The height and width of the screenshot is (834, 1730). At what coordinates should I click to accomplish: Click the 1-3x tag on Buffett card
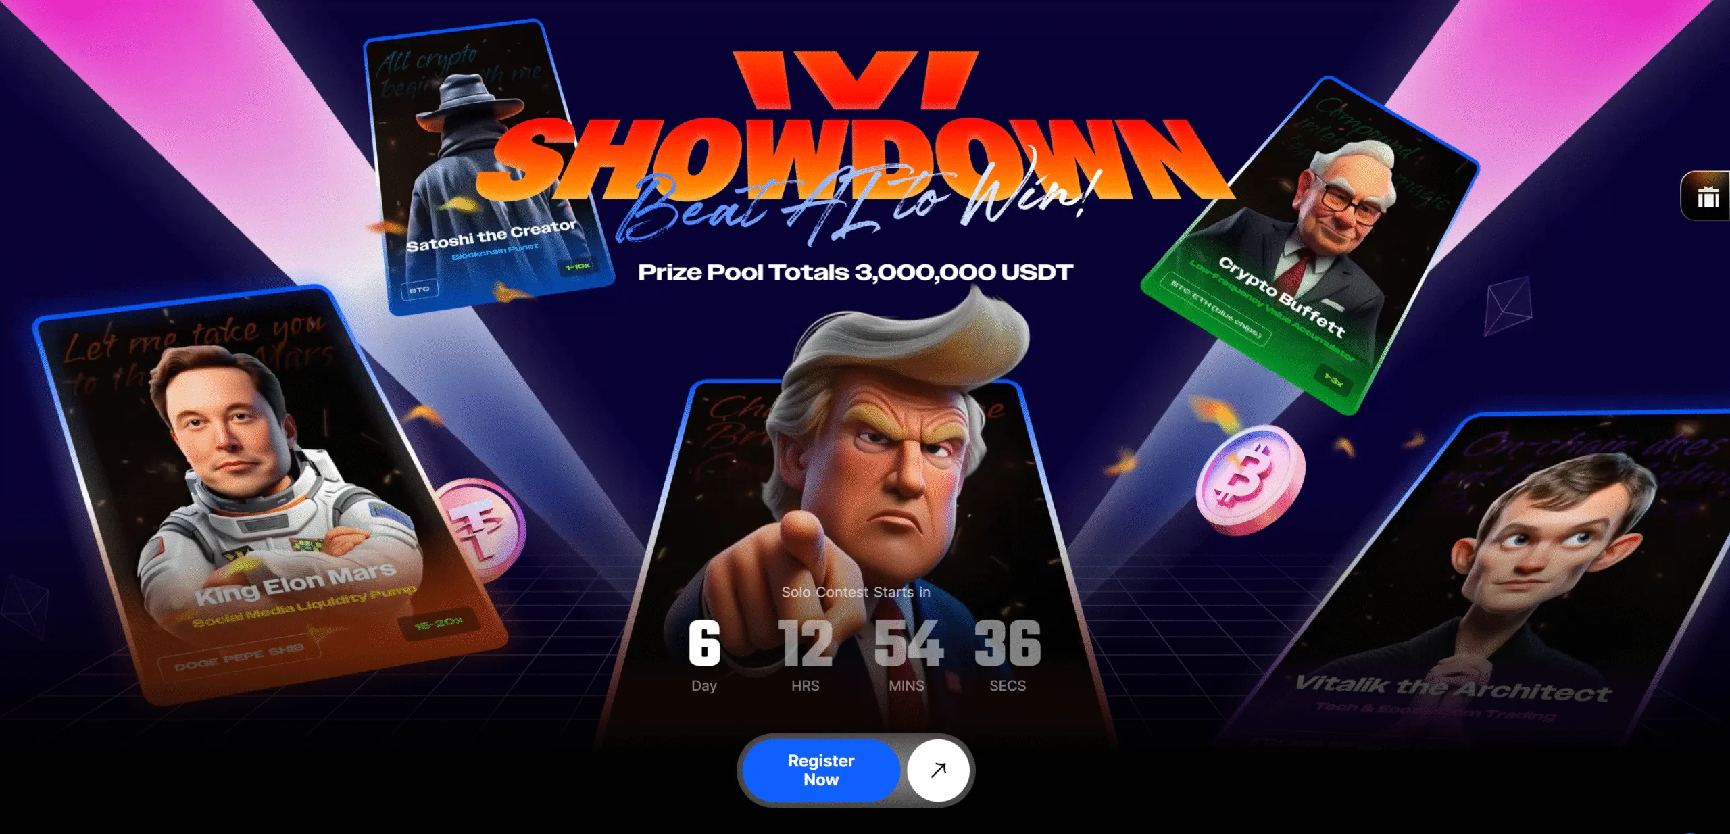pos(1333,381)
